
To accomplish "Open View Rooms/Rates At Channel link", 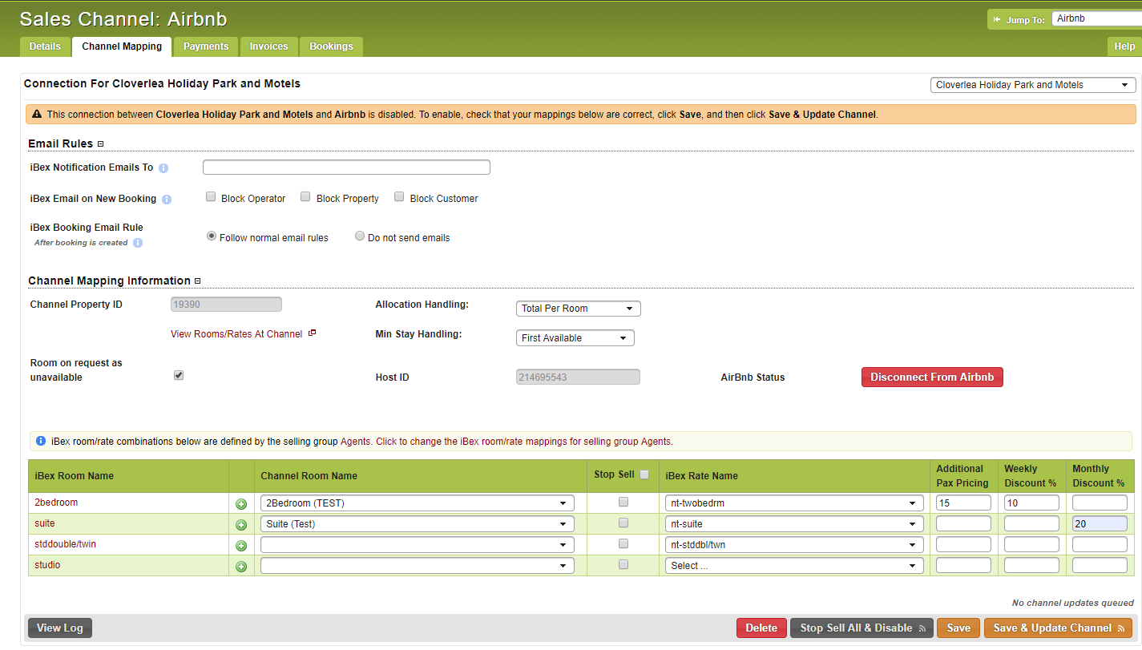I will coord(236,334).
